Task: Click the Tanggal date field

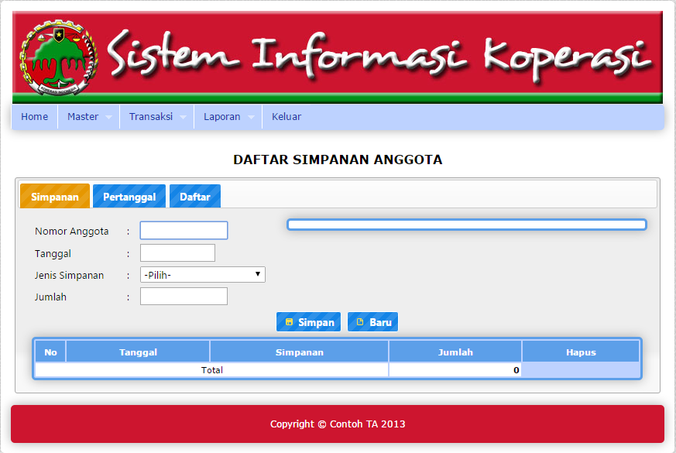Action: pos(177,253)
